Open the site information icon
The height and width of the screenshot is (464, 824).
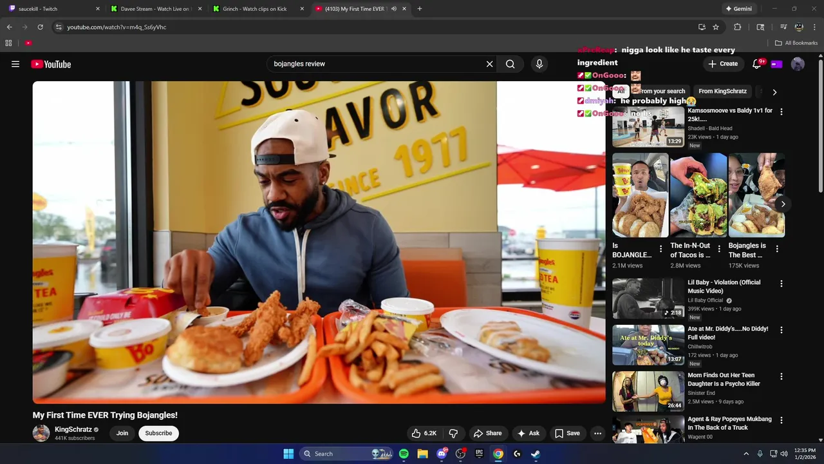(x=59, y=27)
